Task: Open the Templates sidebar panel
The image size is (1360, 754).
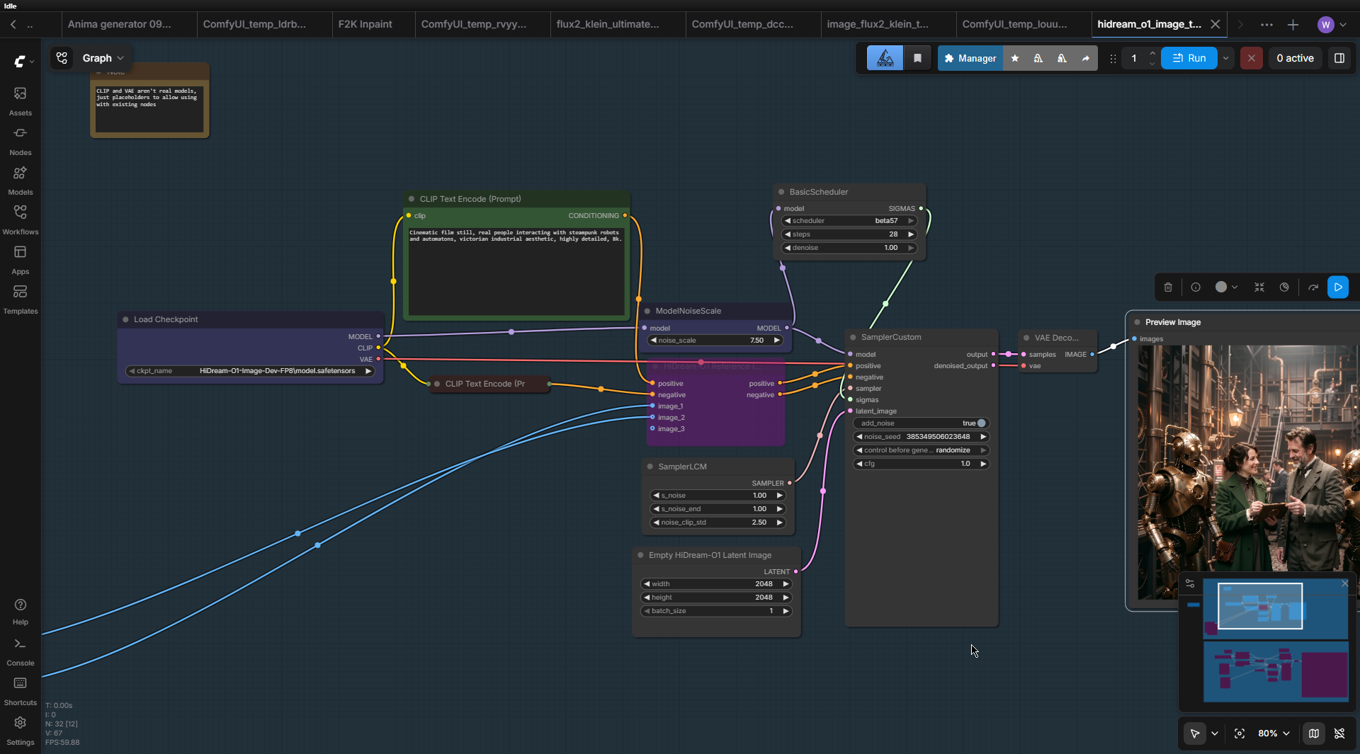Action: tap(20, 299)
